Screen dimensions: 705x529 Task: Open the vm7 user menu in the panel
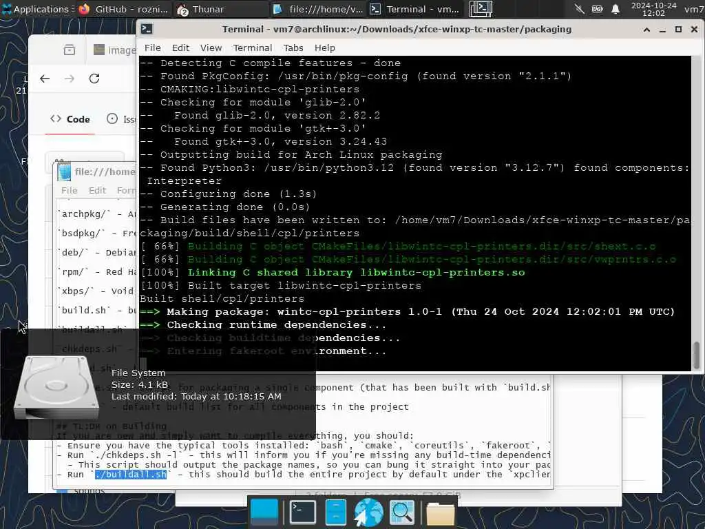click(694, 9)
